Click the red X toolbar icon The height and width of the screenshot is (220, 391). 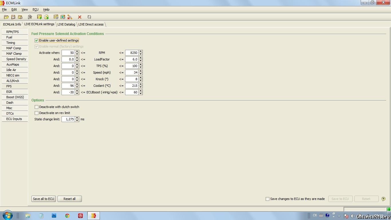pyautogui.click(x=80, y=17)
